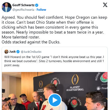Image resolution: width=110 pixels, height=110 pixels.
Task: Open the Geoff Schwartz display name link
Action: [x=23, y=5]
